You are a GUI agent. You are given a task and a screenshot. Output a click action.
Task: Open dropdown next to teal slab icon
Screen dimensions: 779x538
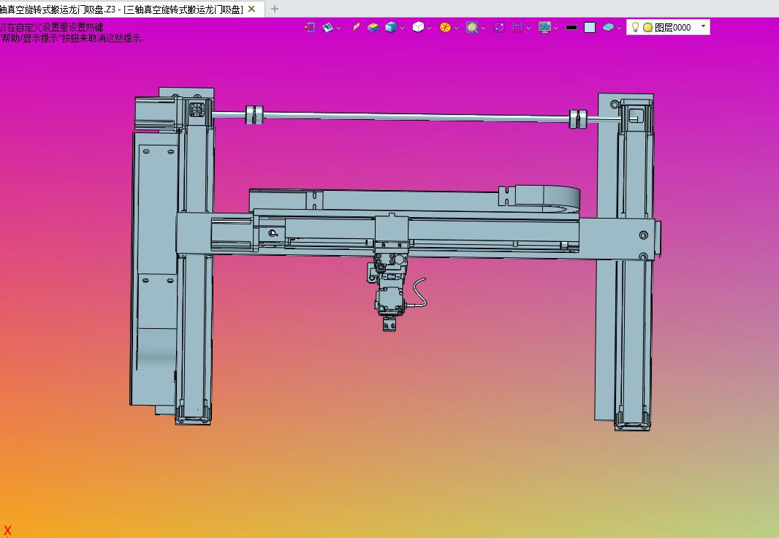[x=619, y=28]
